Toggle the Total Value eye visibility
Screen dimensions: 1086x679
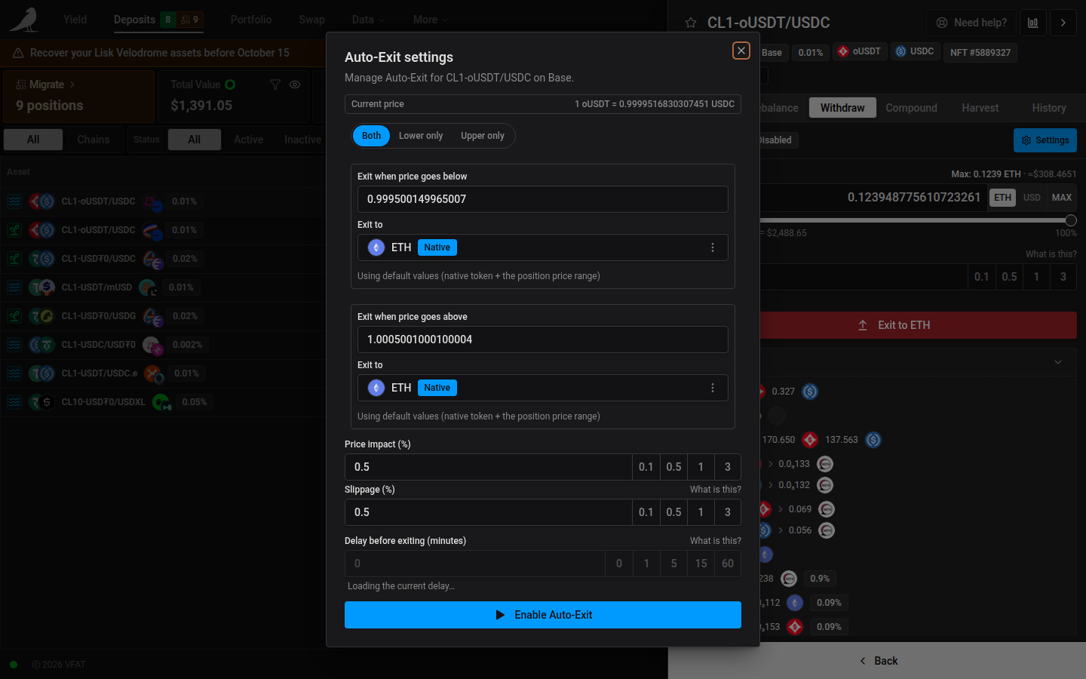(x=295, y=84)
